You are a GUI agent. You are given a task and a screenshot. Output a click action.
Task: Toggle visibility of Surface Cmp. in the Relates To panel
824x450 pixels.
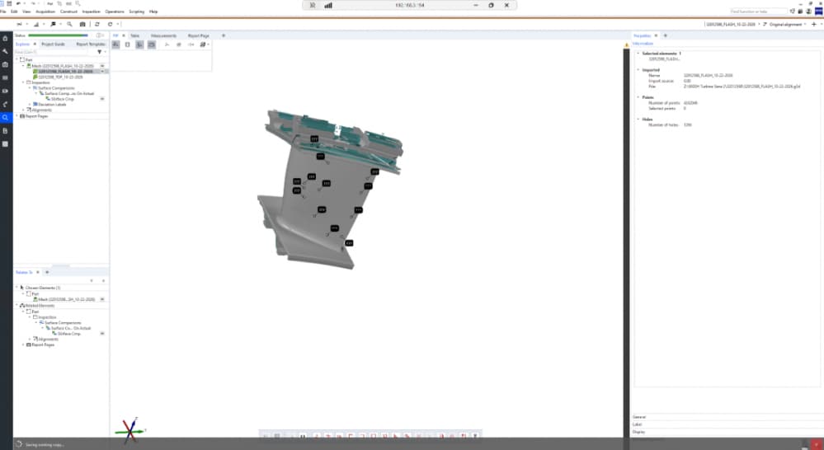tap(102, 334)
